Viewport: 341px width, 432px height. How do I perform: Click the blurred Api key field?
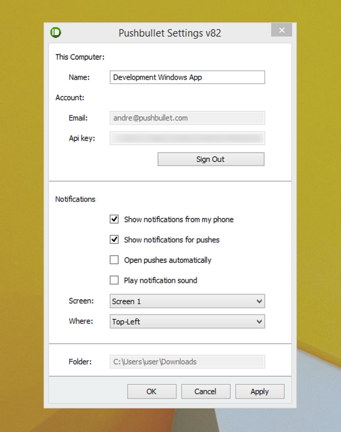click(187, 138)
